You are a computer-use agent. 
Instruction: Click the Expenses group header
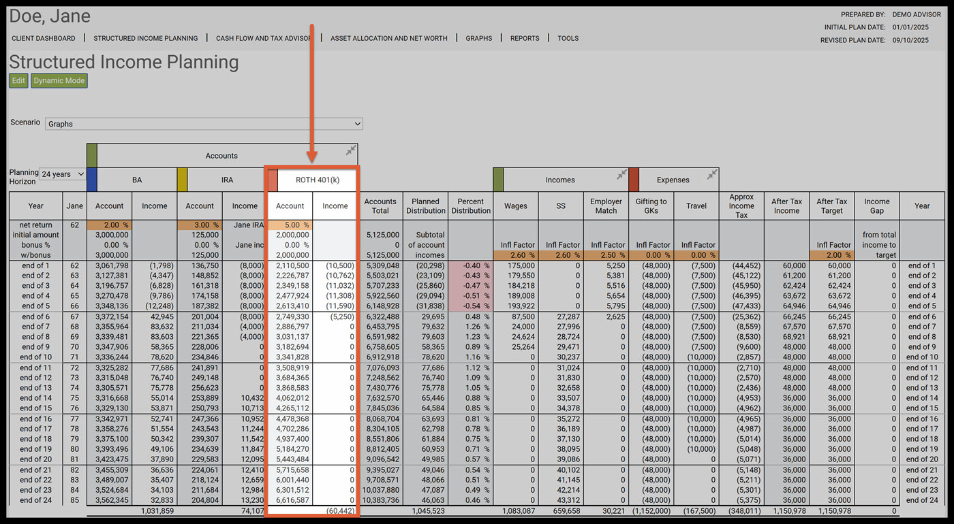(673, 180)
